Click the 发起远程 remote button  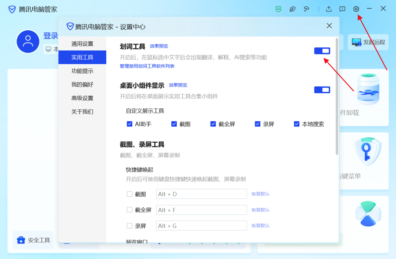[368, 42]
